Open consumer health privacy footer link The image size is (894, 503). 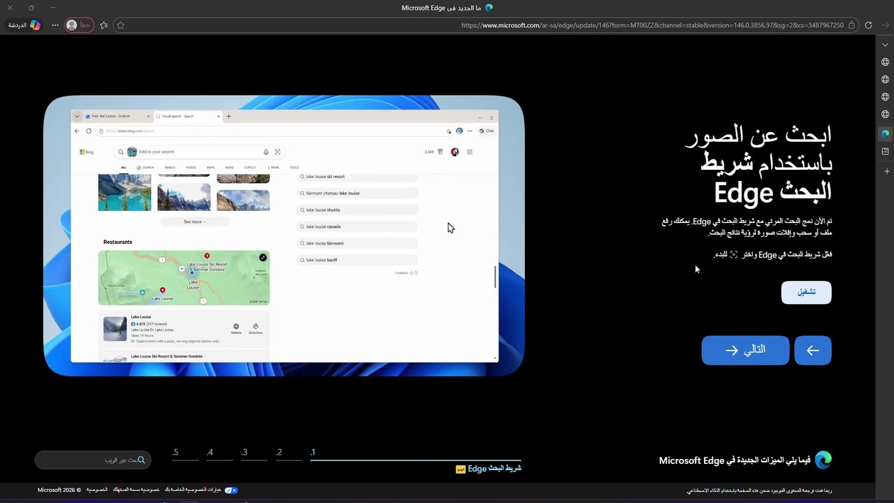tap(135, 490)
